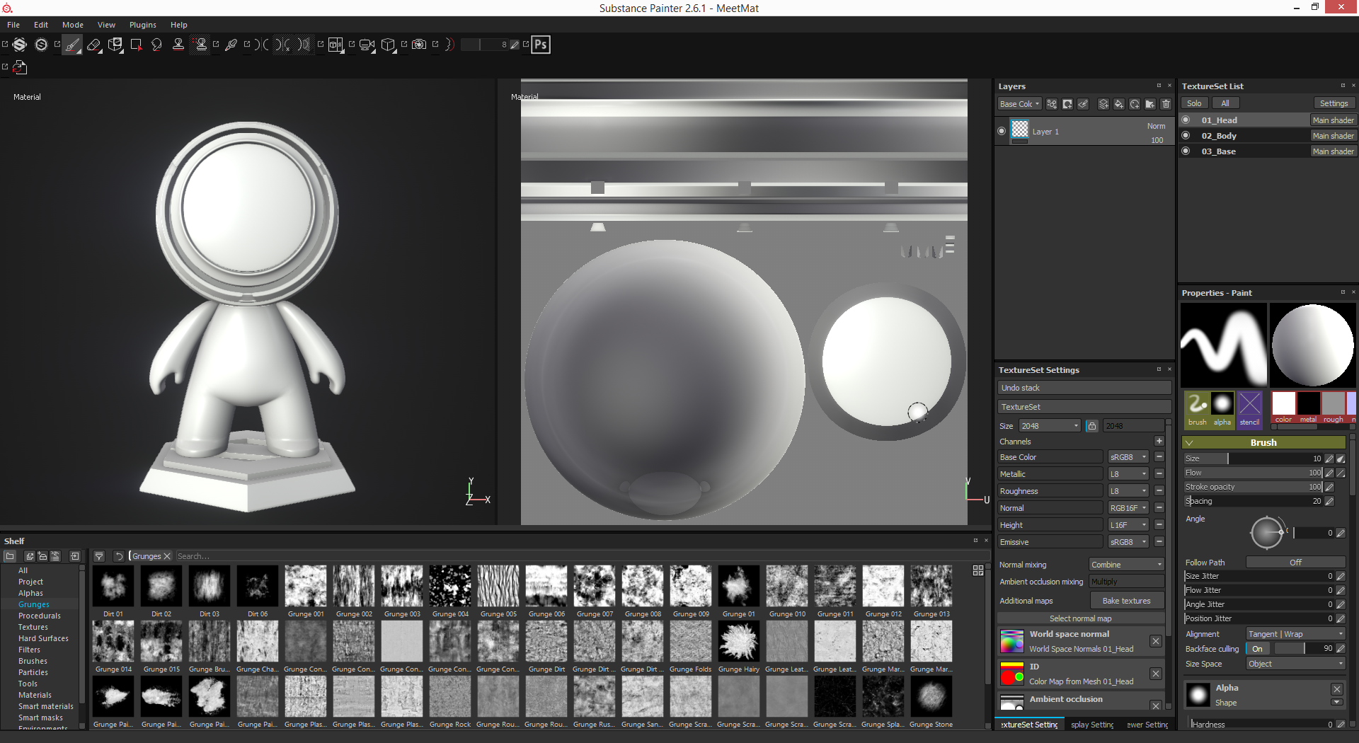Select the Clone stamp tool

point(178,45)
